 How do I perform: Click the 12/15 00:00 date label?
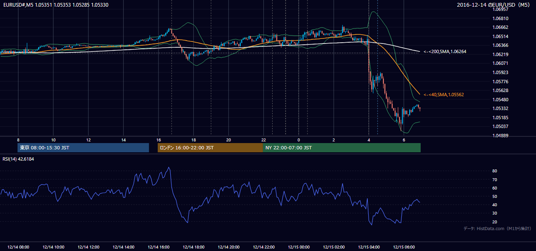pyautogui.click(x=299, y=247)
